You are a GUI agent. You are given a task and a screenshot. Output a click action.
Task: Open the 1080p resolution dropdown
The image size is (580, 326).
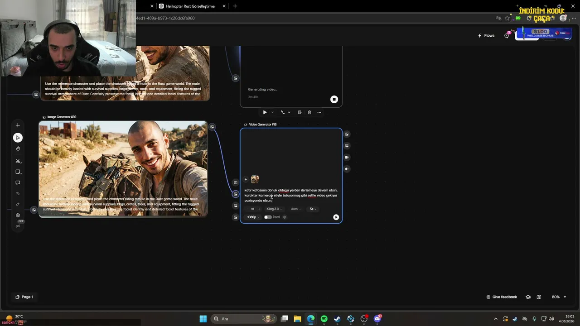pos(253,217)
